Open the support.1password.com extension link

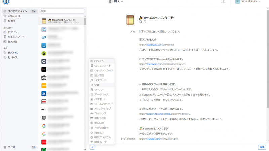(x=165, y=114)
